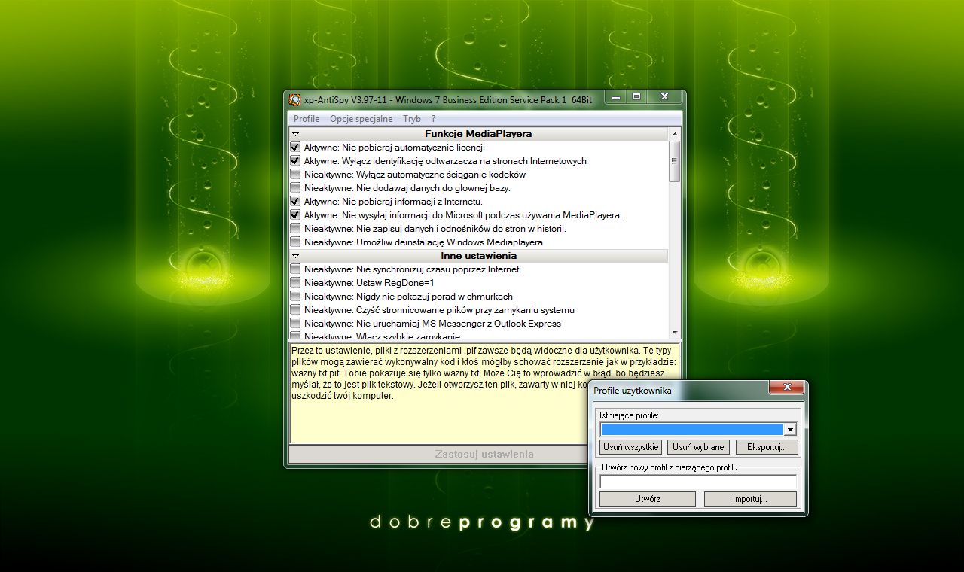Check Nie synchronizuj czasu poprzez Internet

coord(295,269)
